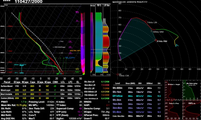Screen dimensions: 201x120
Task: Click the SHIP value 2.1
Action: point(108,105)
